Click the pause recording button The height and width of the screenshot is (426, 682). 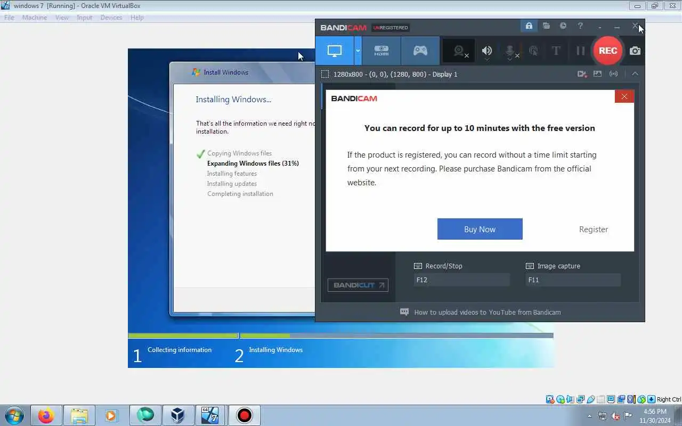(x=580, y=51)
